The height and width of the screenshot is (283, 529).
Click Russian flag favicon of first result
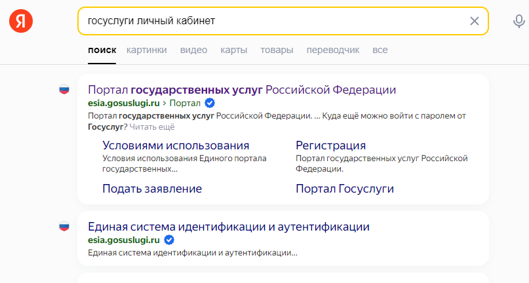point(64,90)
